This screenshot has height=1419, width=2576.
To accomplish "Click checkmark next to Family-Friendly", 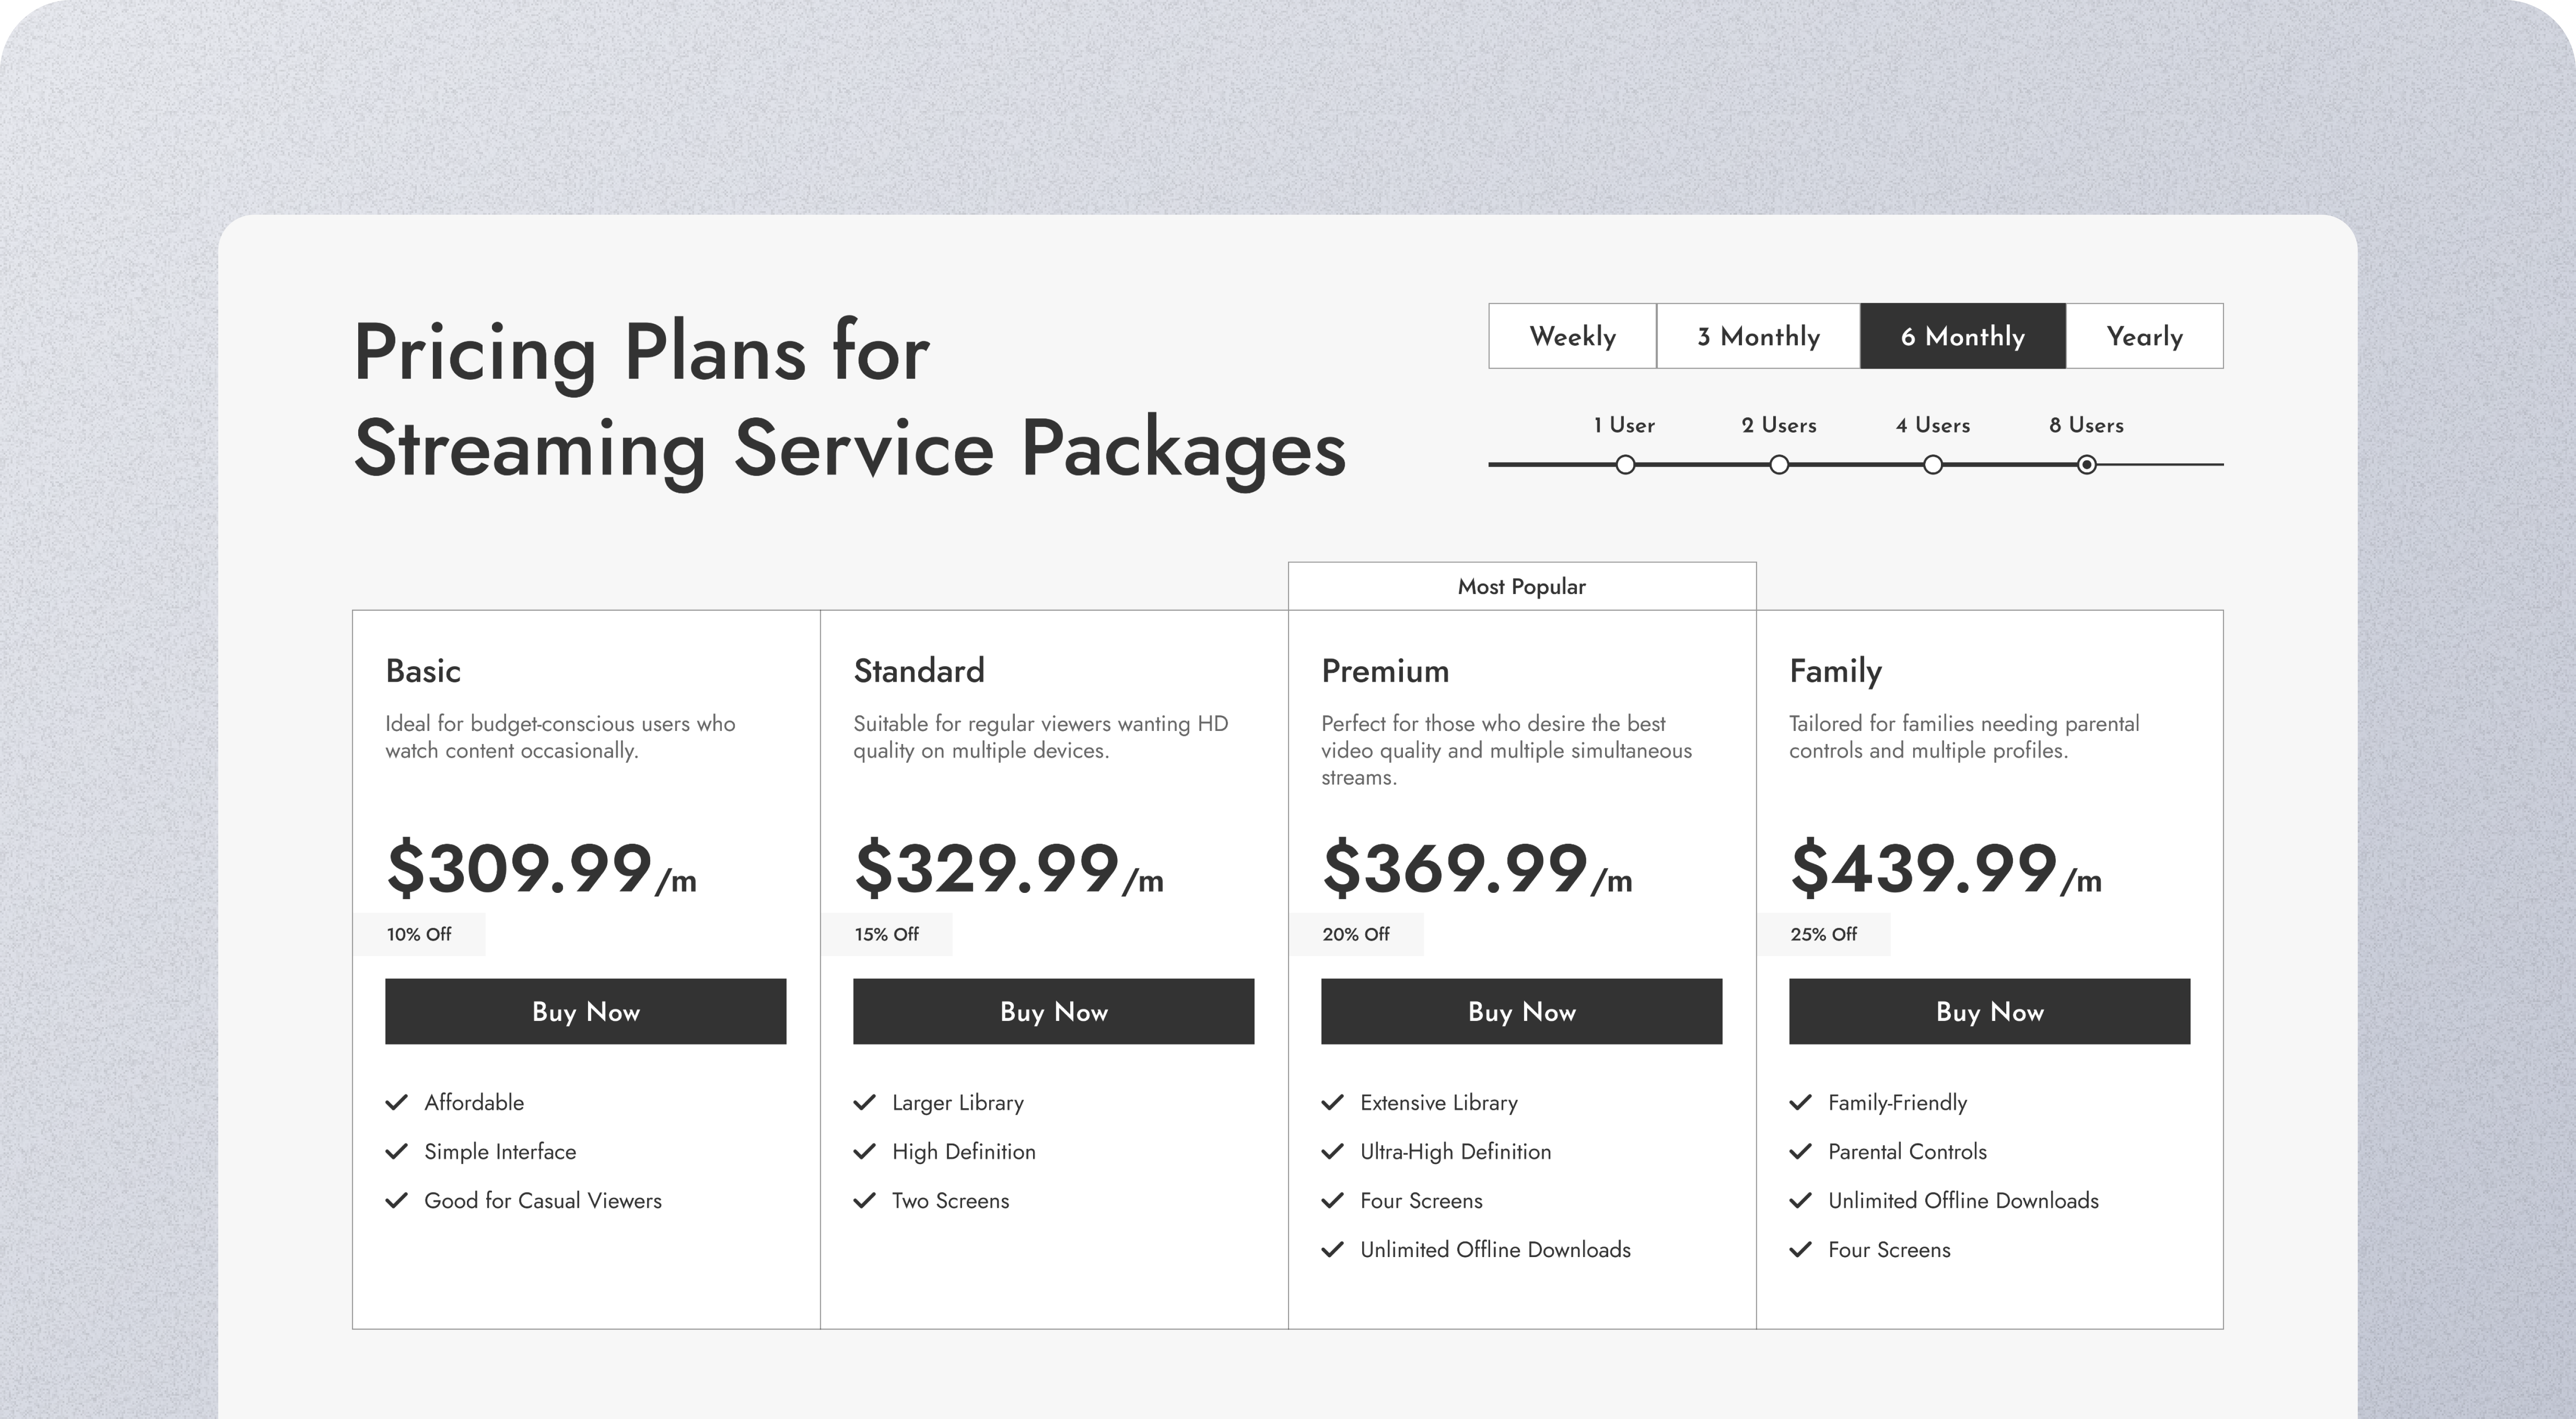I will (1801, 1102).
